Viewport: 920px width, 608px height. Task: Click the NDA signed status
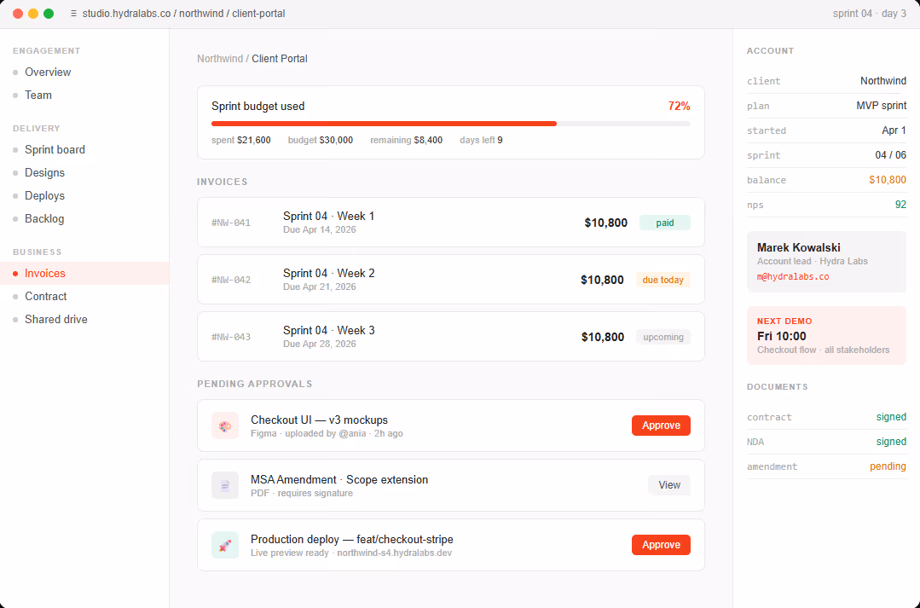[891, 442]
